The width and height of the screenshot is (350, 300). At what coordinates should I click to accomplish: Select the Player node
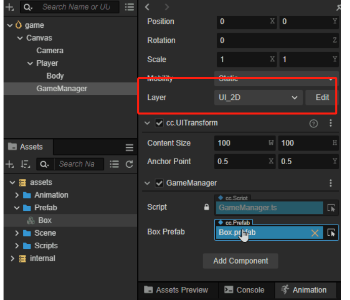point(47,63)
